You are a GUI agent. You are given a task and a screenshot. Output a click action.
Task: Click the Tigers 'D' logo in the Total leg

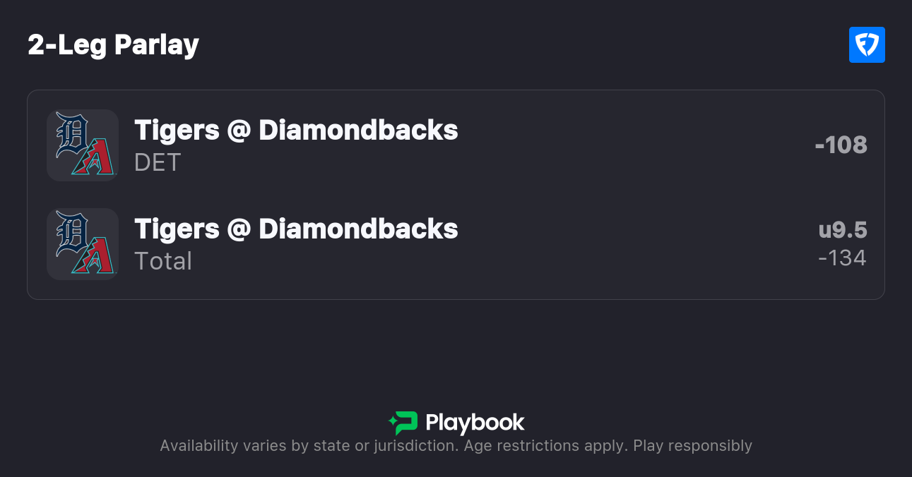point(70,232)
